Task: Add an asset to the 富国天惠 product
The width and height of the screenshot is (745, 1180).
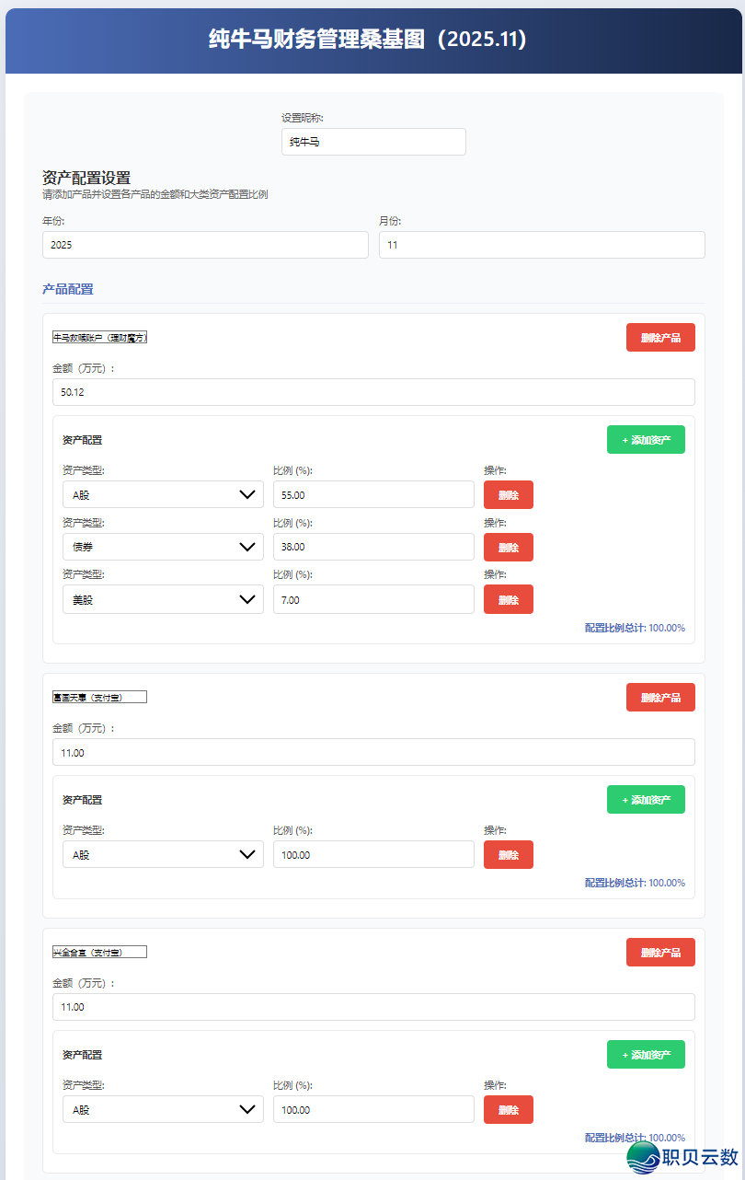Action: coord(646,800)
